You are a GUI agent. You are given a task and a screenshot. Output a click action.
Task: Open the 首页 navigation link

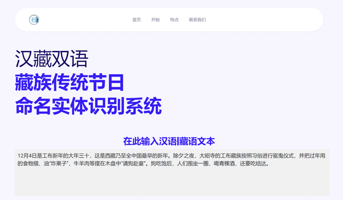tap(137, 20)
